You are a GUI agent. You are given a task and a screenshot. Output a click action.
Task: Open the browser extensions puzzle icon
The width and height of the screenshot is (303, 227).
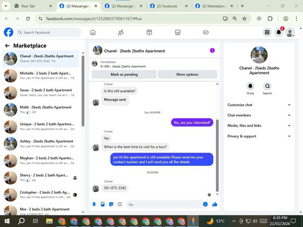point(270,19)
